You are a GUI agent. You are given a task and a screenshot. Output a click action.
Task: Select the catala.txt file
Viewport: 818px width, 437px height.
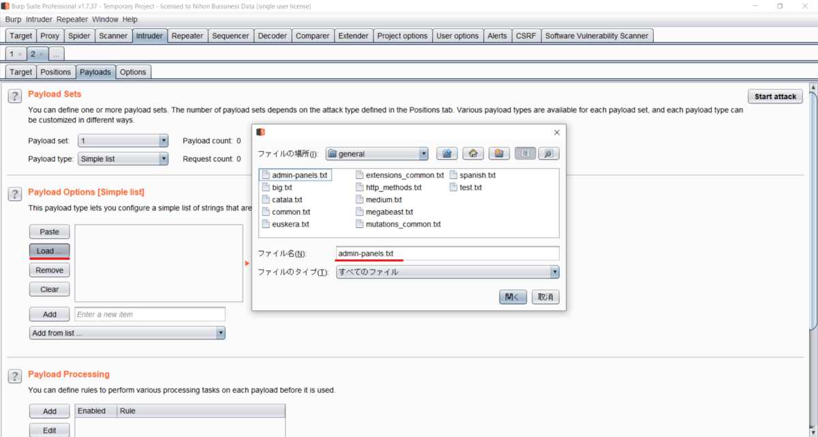[282, 199]
